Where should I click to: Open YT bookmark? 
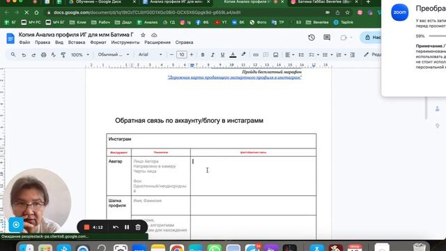coord(221,22)
